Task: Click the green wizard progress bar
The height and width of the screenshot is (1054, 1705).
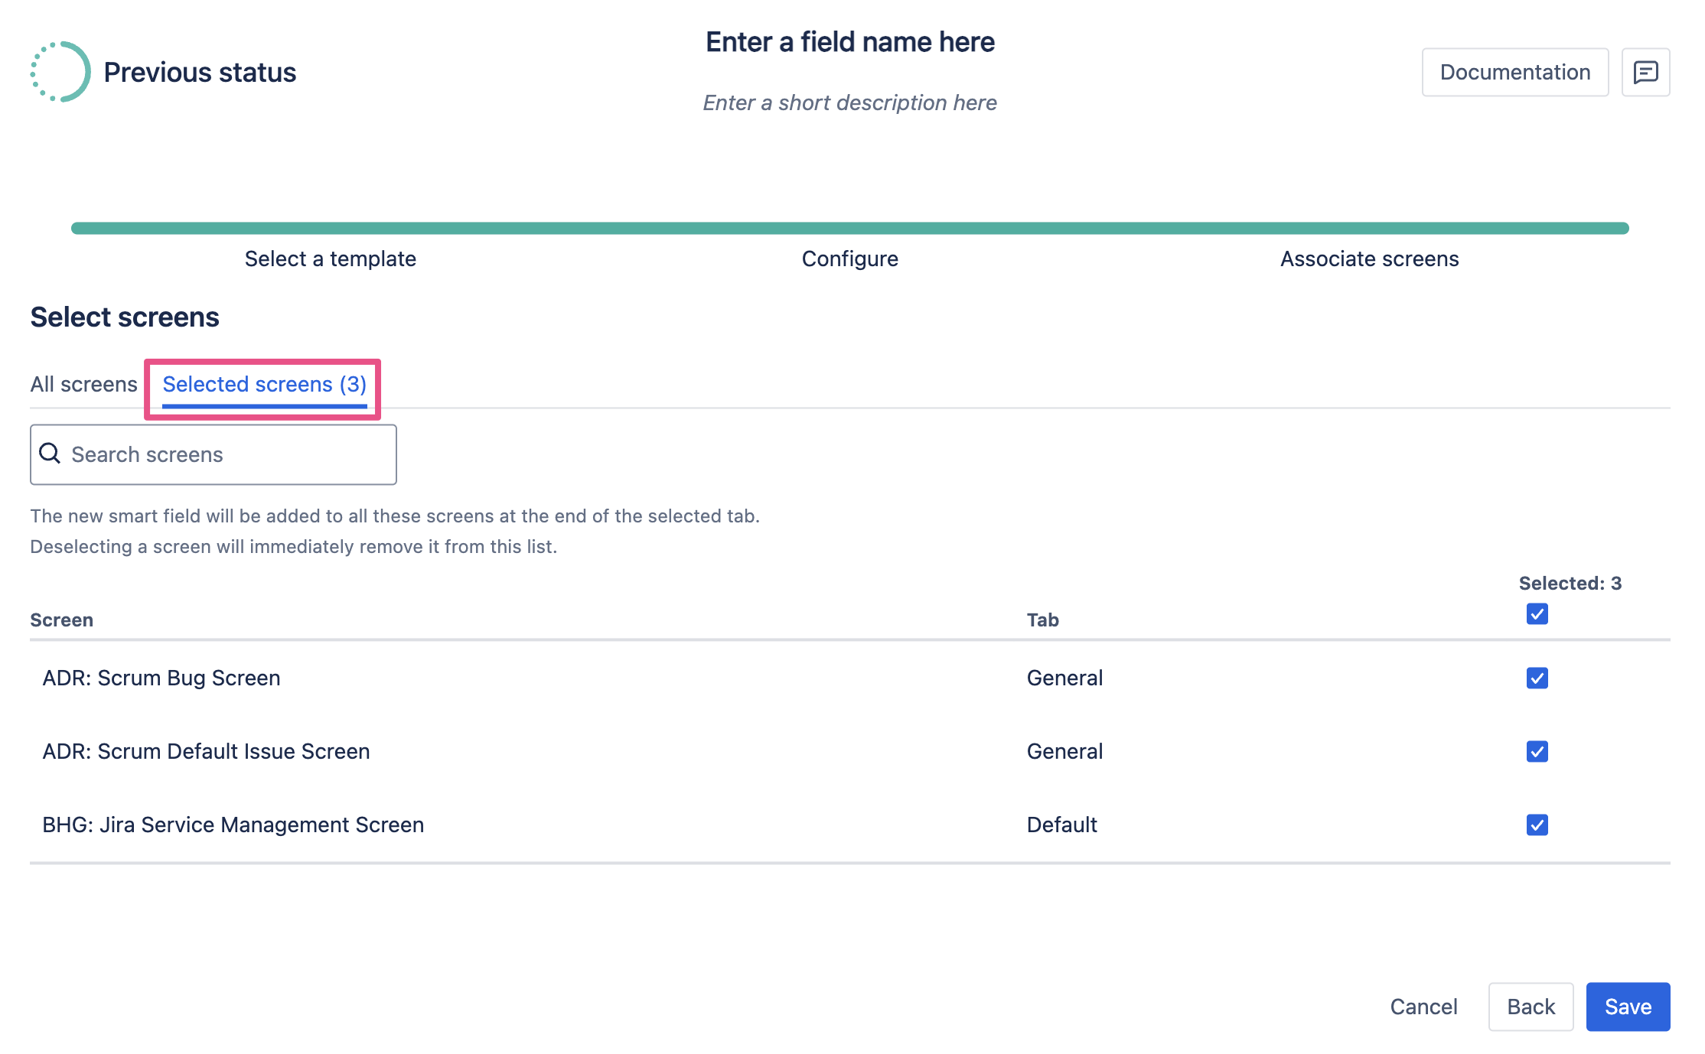Action: click(849, 228)
